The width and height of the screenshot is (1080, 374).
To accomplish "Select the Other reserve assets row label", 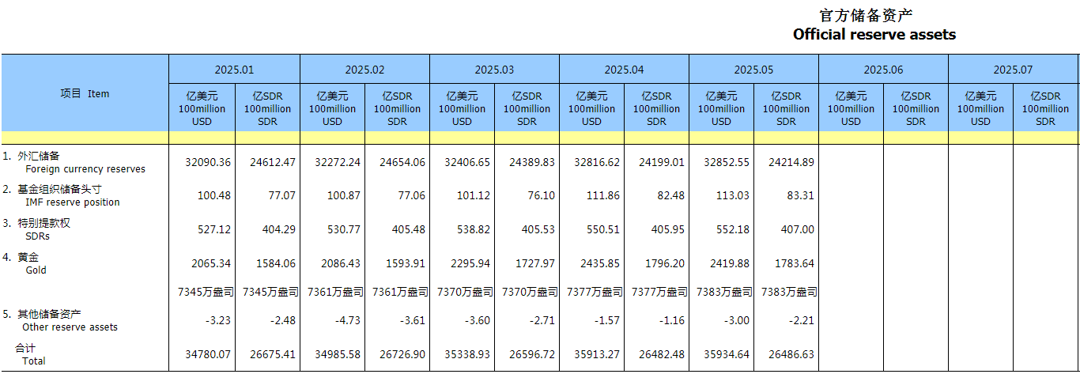I will [70, 327].
